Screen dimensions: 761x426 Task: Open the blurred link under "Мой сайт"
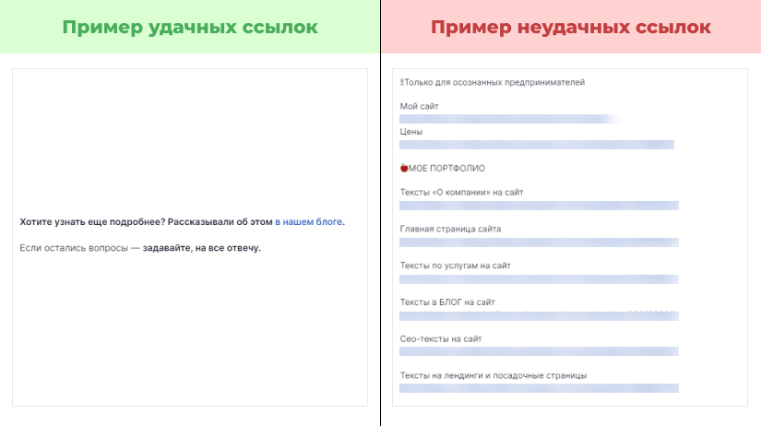click(x=507, y=119)
